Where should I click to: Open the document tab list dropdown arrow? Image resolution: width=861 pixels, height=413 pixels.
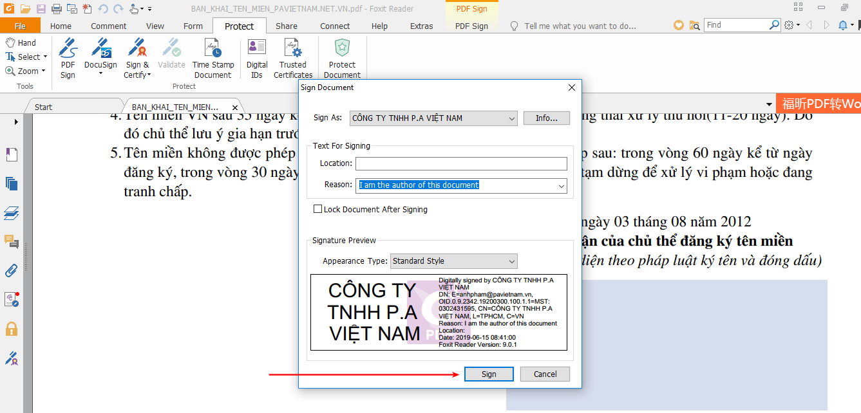(769, 104)
